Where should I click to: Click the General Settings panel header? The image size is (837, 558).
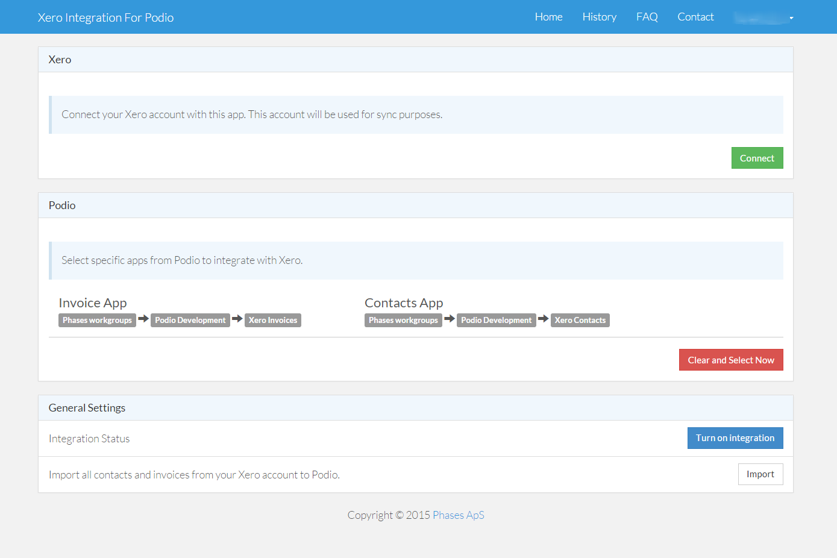coord(416,408)
